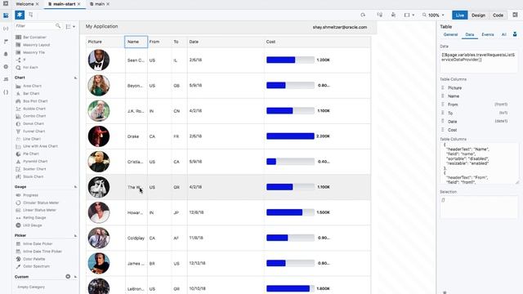The width and height of the screenshot is (523, 294).
Task: Toggle the property inspector panel icon
Action: click(516, 15)
